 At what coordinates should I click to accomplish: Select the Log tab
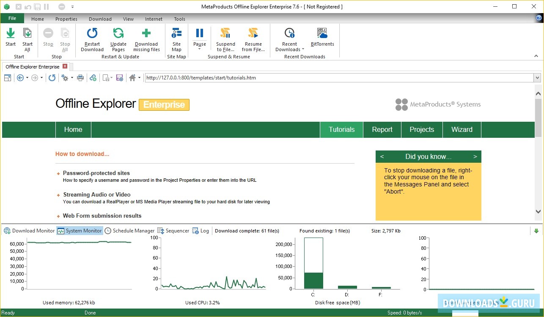(201, 231)
